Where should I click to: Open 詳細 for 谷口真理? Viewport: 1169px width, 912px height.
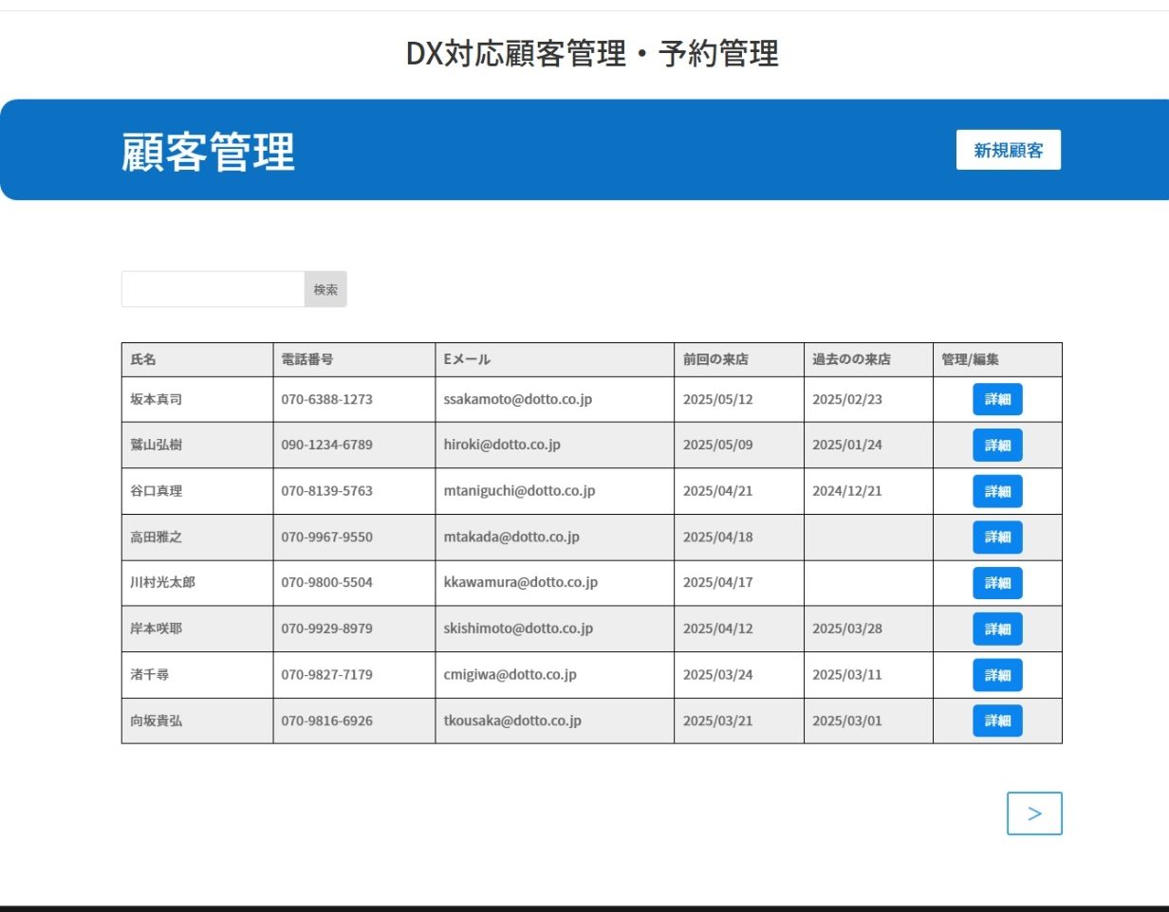[x=997, y=491]
